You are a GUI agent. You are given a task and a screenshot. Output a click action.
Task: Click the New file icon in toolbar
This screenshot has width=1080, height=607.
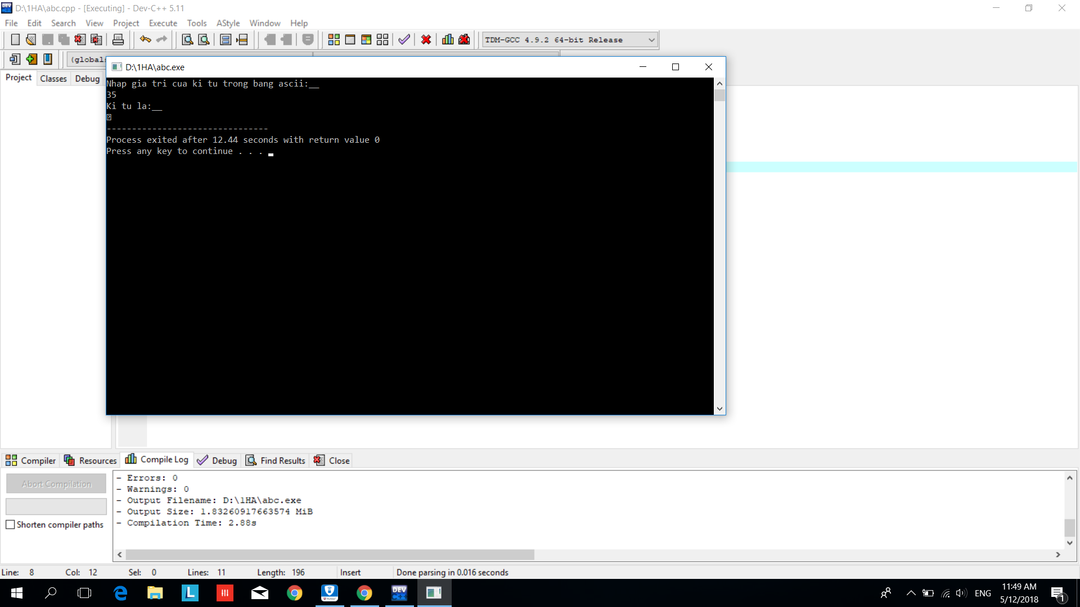(15, 39)
